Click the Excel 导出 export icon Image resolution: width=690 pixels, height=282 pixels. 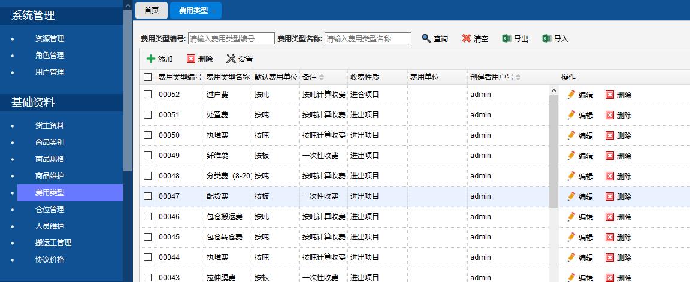click(506, 38)
